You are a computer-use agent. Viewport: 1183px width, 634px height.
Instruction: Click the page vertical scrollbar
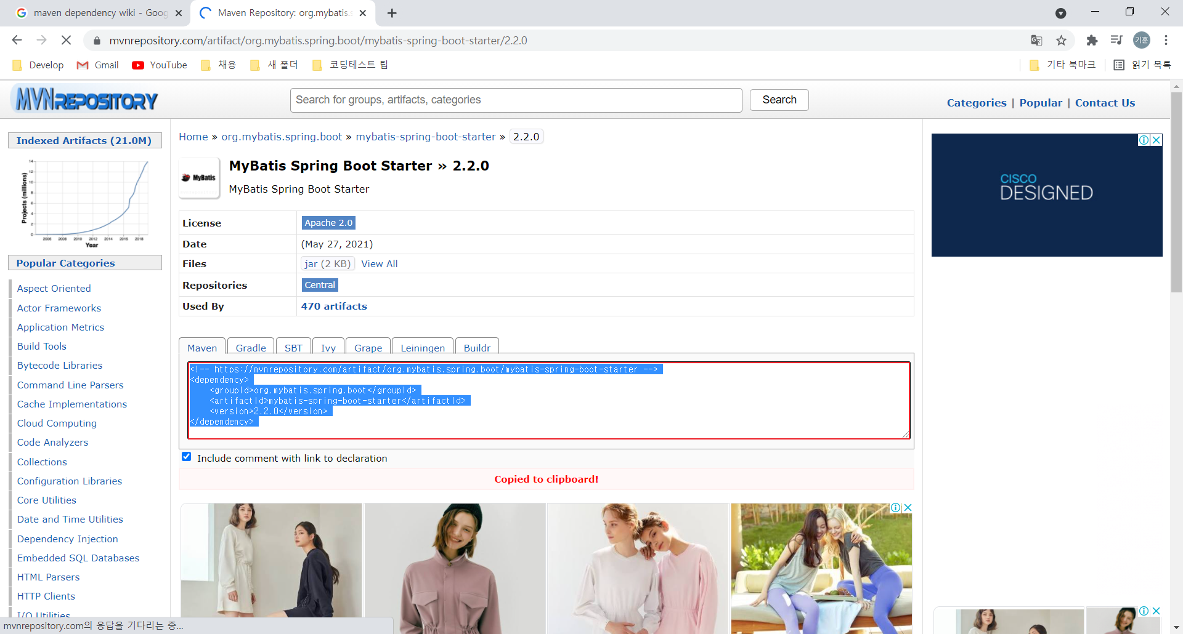(x=1176, y=192)
